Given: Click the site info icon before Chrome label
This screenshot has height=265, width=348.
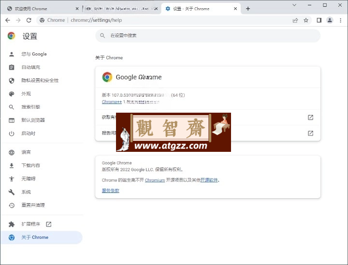Looking at the screenshot, I should [x=42, y=20].
